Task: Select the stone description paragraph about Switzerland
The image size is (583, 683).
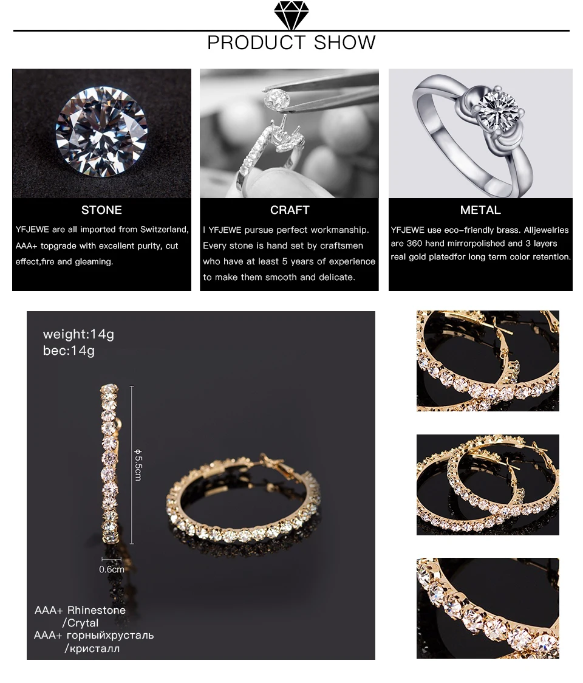Action: (x=102, y=245)
